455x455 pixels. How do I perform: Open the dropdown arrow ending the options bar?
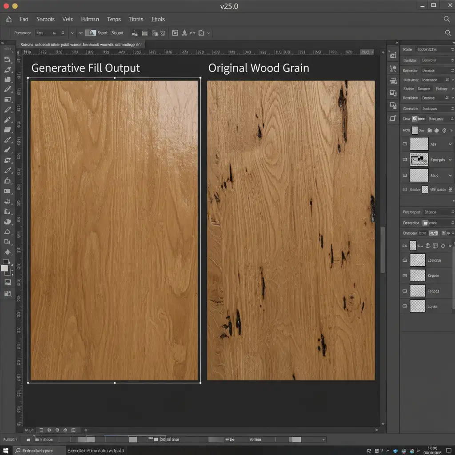pyautogui.click(x=208, y=33)
